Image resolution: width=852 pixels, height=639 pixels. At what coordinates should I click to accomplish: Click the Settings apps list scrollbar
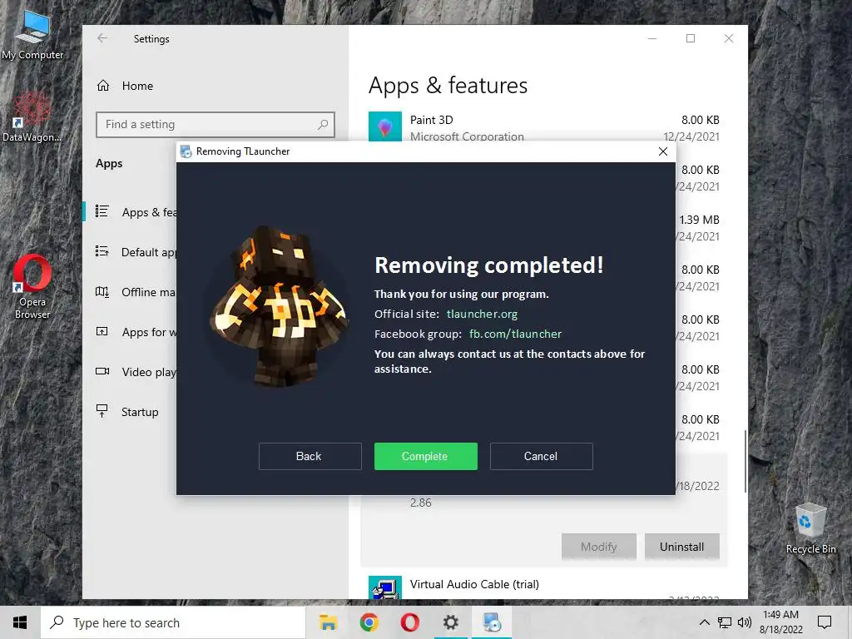pos(745,461)
